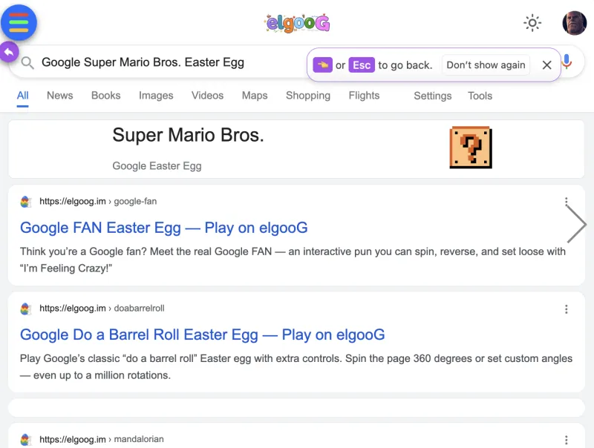This screenshot has width=594, height=448.
Task: Click the purple-to-yellow gradient arrow swatch
Action: click(322, 65)
